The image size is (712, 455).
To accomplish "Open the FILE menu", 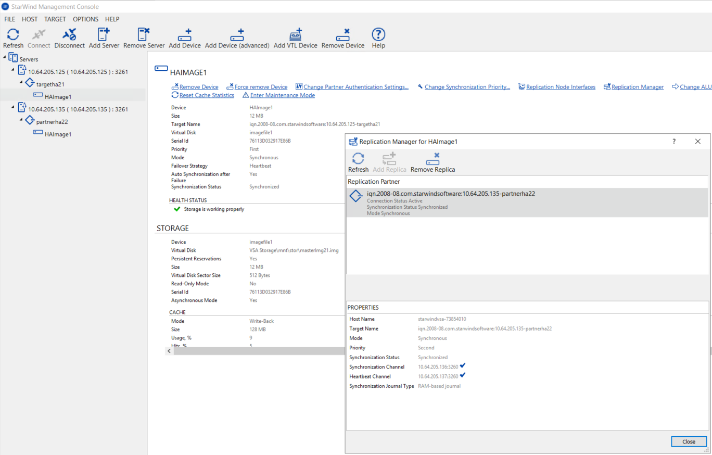I will (x=9, y=19).
